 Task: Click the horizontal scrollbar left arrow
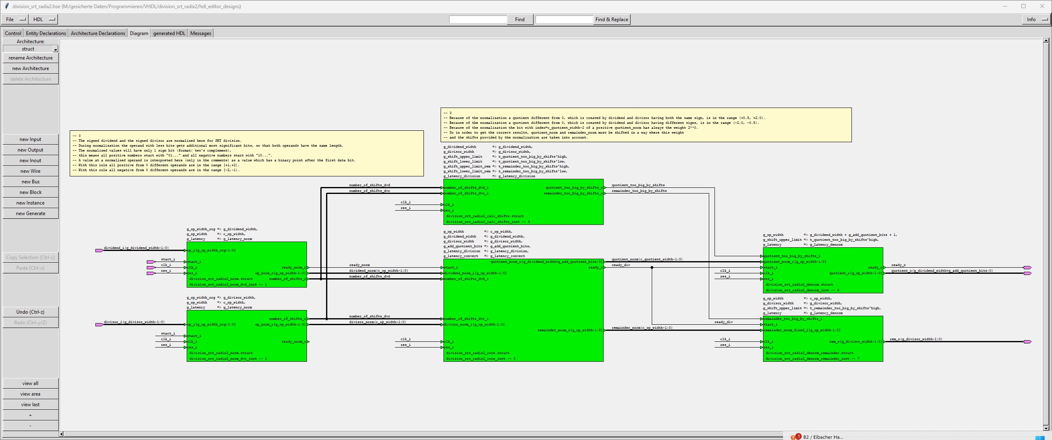tap(61, 434)
